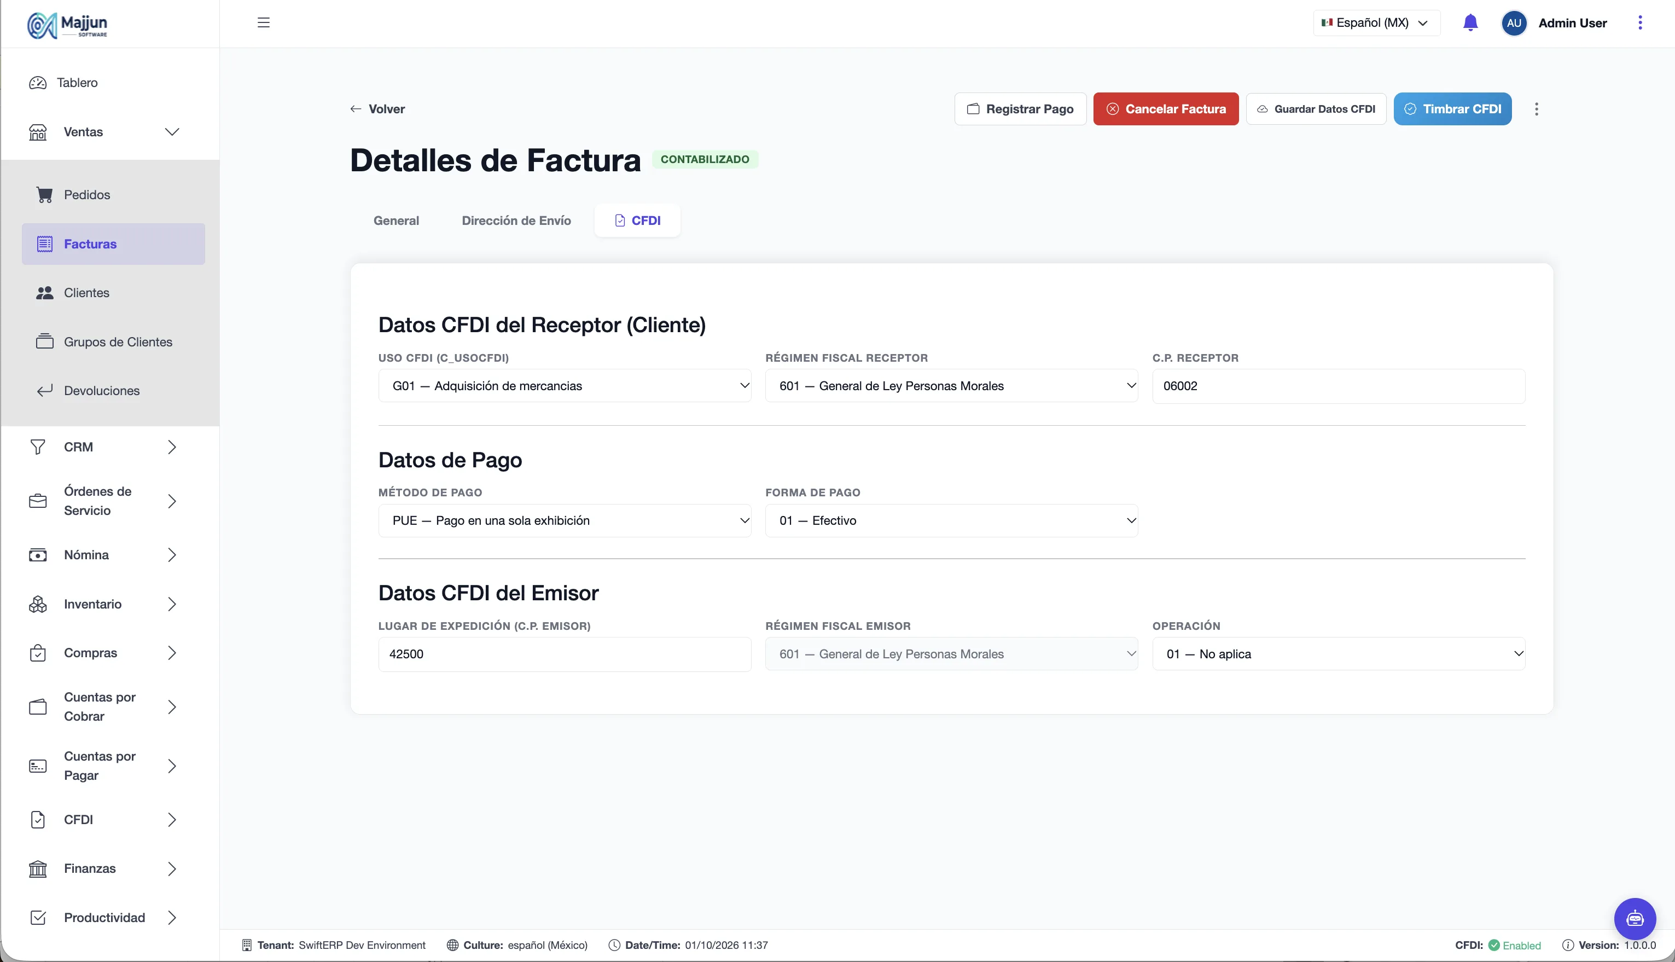Click the Cancelar Factura button

1166,109
